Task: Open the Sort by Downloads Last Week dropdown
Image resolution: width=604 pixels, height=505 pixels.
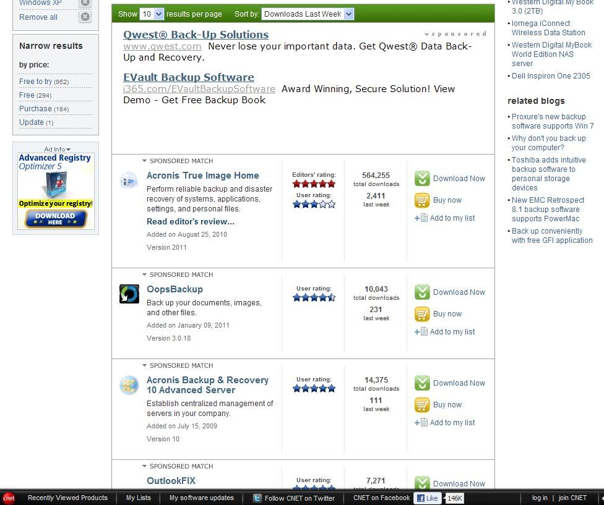Action: [x=308, y=14]
